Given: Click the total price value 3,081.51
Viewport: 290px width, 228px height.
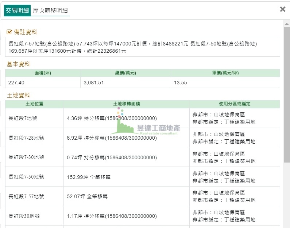Looking at the screenshot, I should point(94,83).
